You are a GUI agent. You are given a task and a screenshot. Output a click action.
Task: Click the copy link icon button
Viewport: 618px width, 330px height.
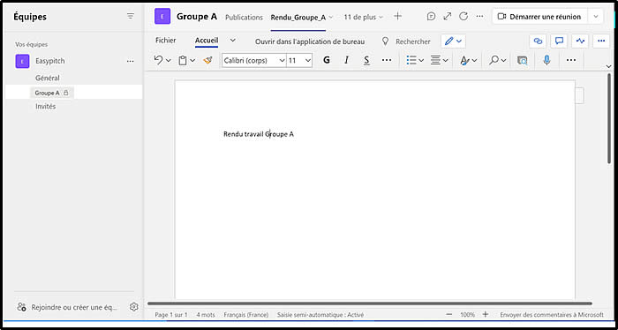click(x=538, y=41)
